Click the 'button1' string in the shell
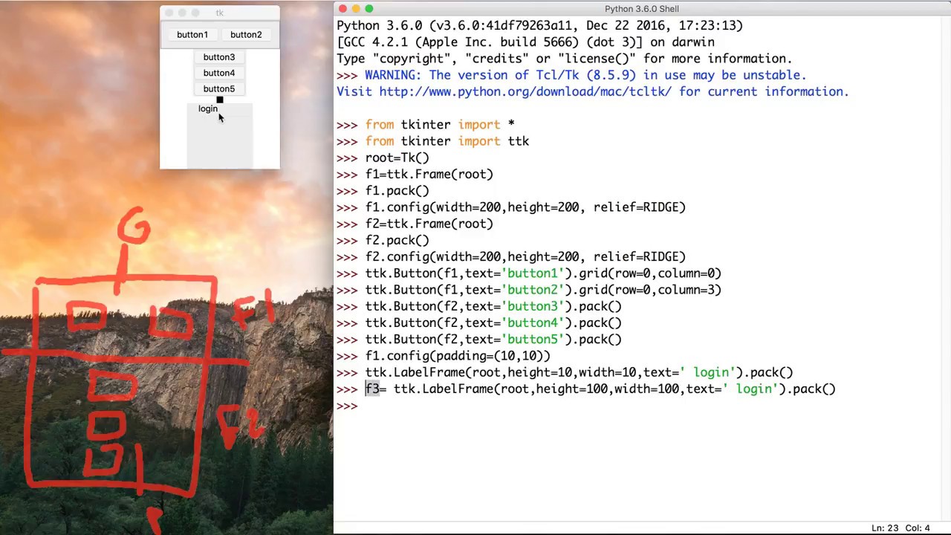Image resolution: width=951 pixels, height=535 pixels. [533, 273]
